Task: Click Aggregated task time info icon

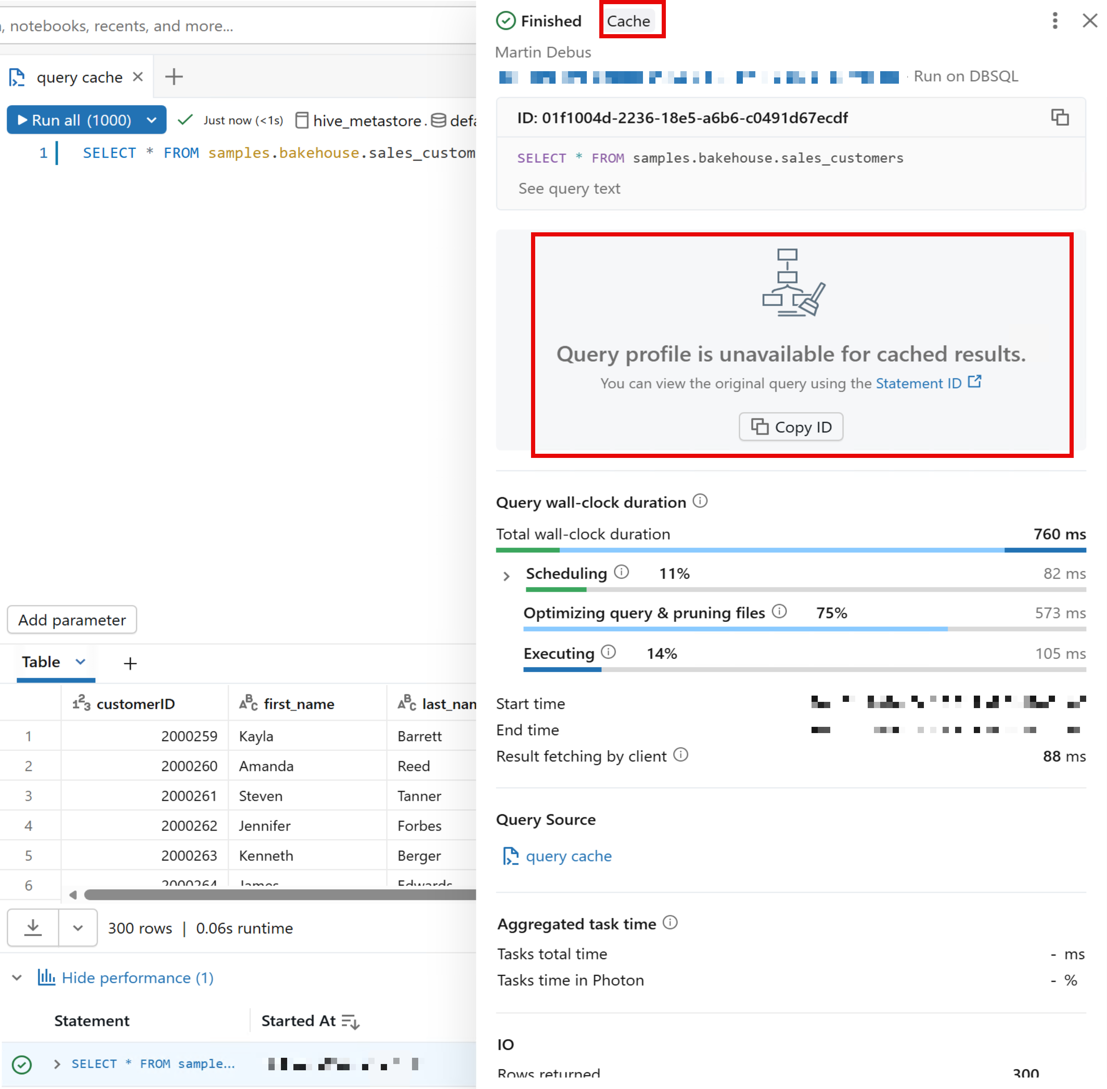Action: tap(670, 922)
